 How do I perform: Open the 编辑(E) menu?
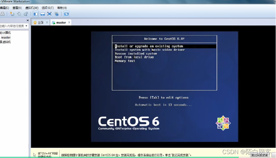[5, 8]
